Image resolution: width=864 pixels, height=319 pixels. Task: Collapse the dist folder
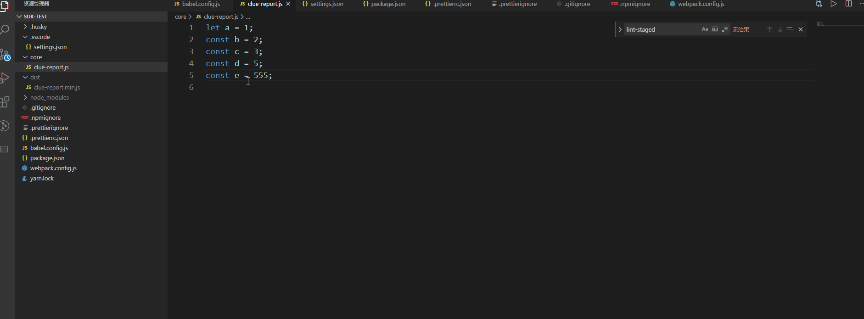click(25, 77)
